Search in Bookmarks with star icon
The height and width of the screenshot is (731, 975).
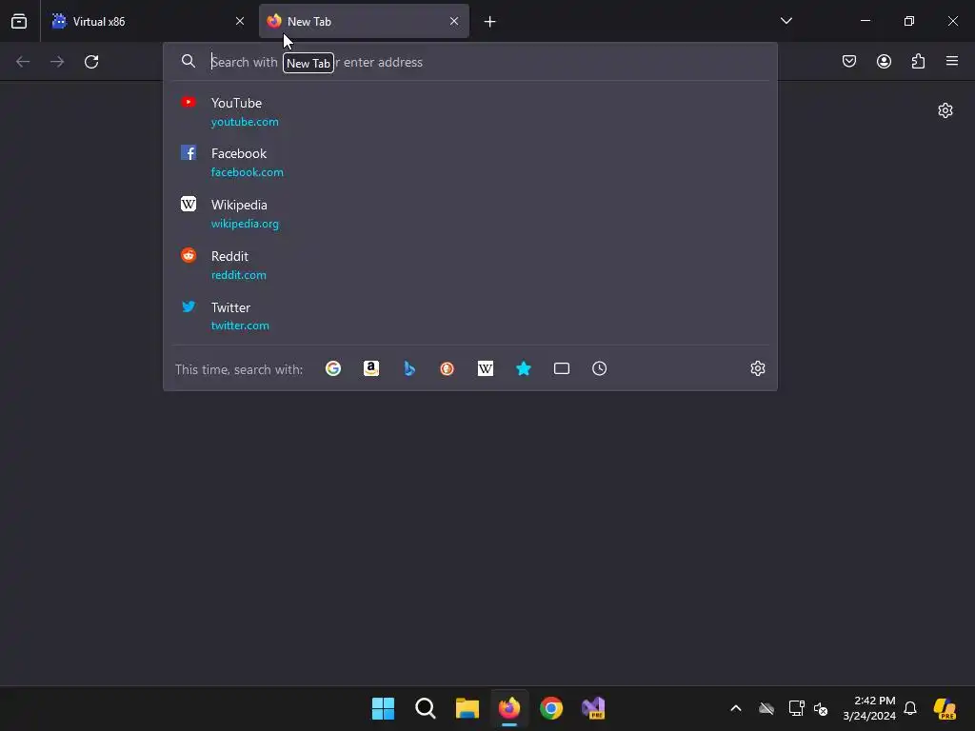point(524,368)
